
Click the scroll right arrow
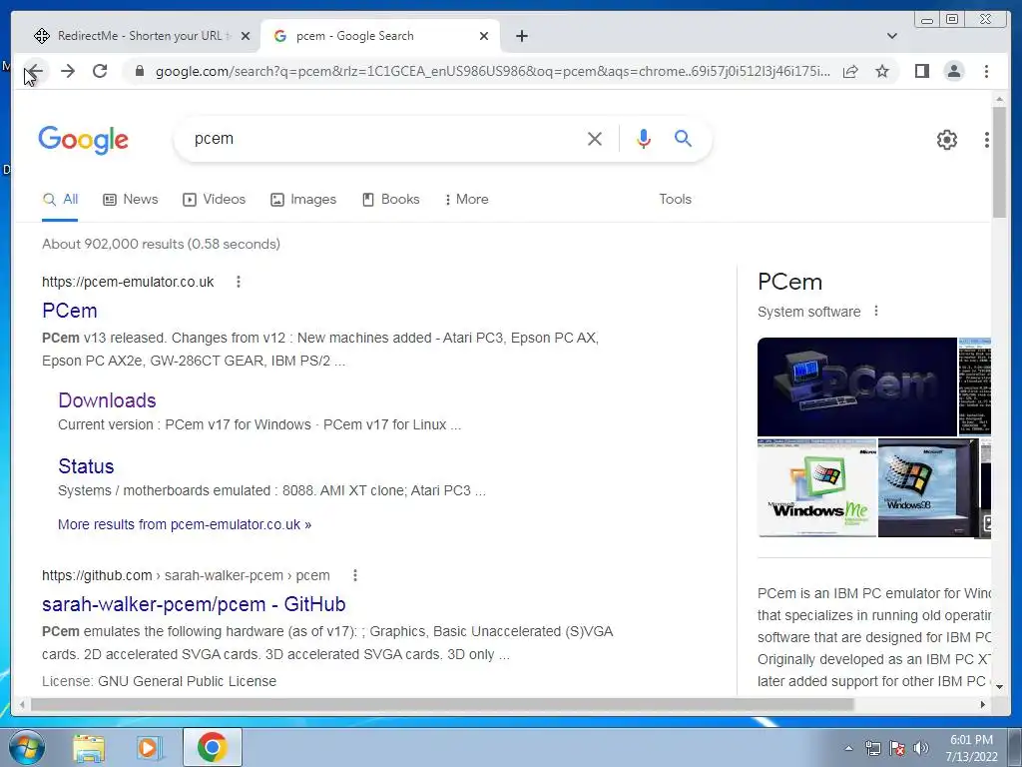tap(983, 704)
